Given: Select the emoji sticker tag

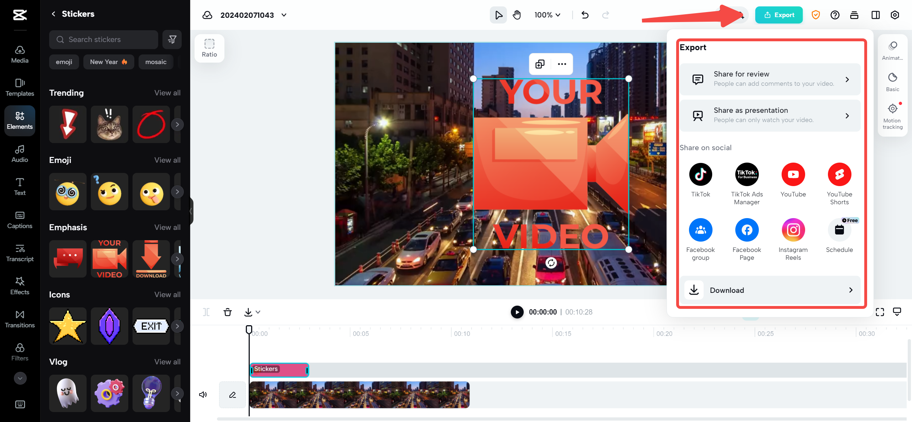Looking at the screenshot, I should (x=64, y=62).
